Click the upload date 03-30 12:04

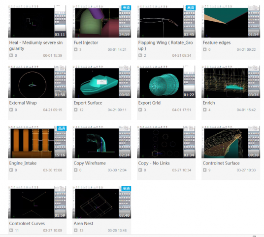(x=117, y=170)
